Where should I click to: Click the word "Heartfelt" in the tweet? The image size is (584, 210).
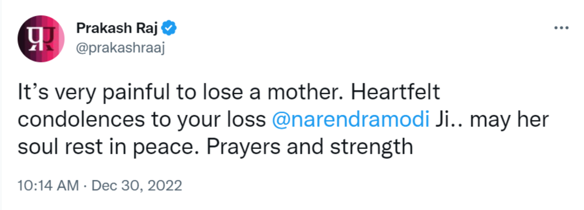click(x=395, y=92)
